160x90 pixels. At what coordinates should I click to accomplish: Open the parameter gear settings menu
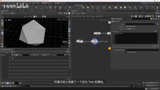coord(151,19)
